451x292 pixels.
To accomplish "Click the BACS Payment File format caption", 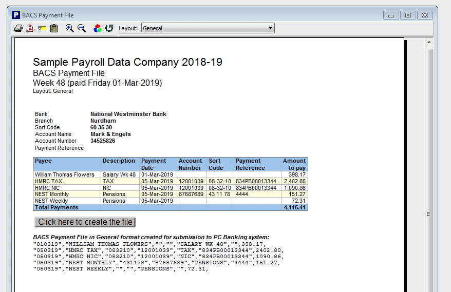I will coord(151,238).
